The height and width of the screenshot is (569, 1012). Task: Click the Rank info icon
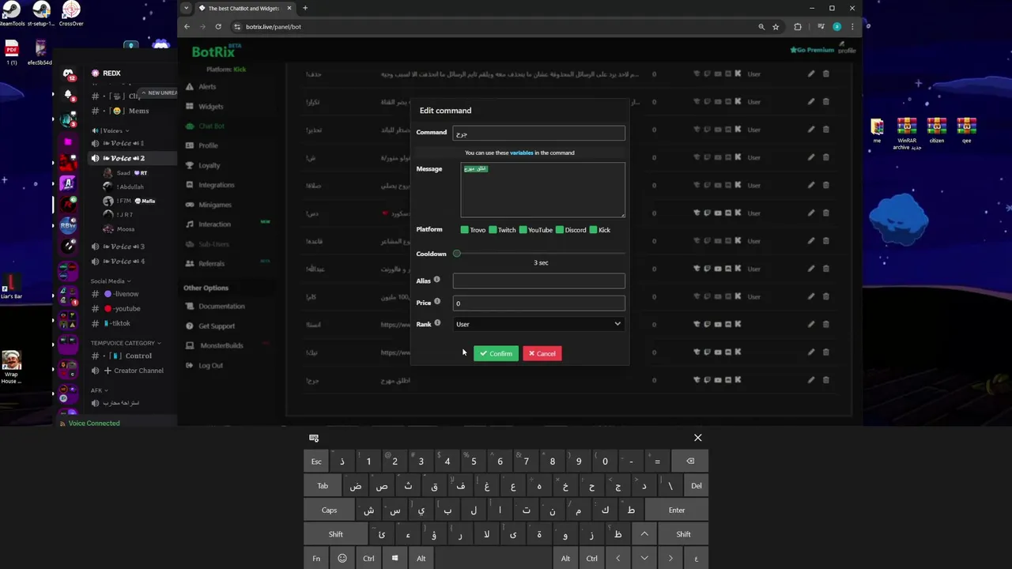[437, 323]
